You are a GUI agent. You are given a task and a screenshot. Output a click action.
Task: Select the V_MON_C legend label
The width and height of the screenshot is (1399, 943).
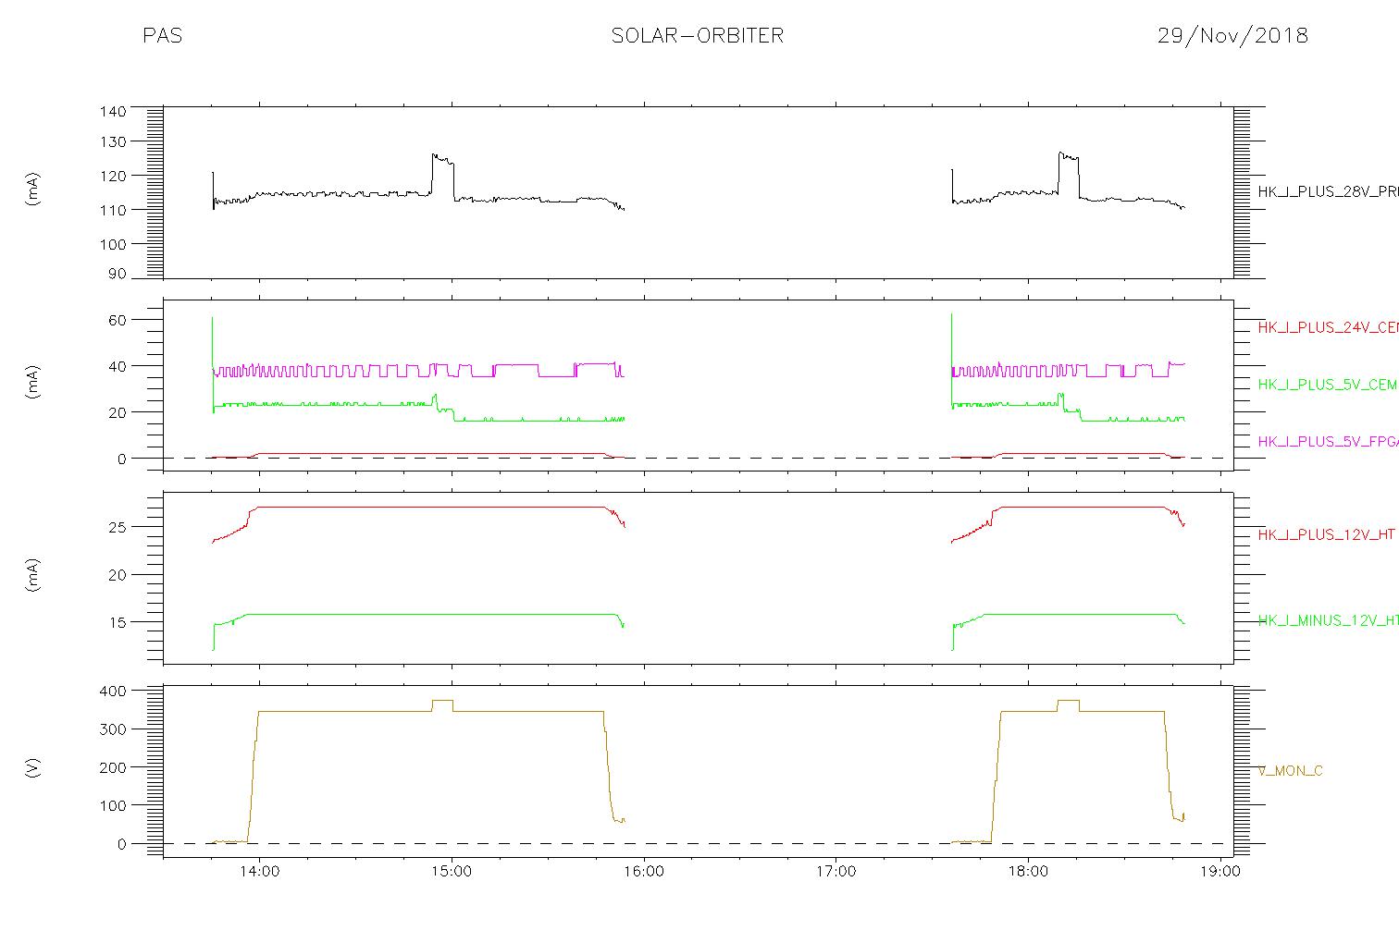coord(1290,770)
